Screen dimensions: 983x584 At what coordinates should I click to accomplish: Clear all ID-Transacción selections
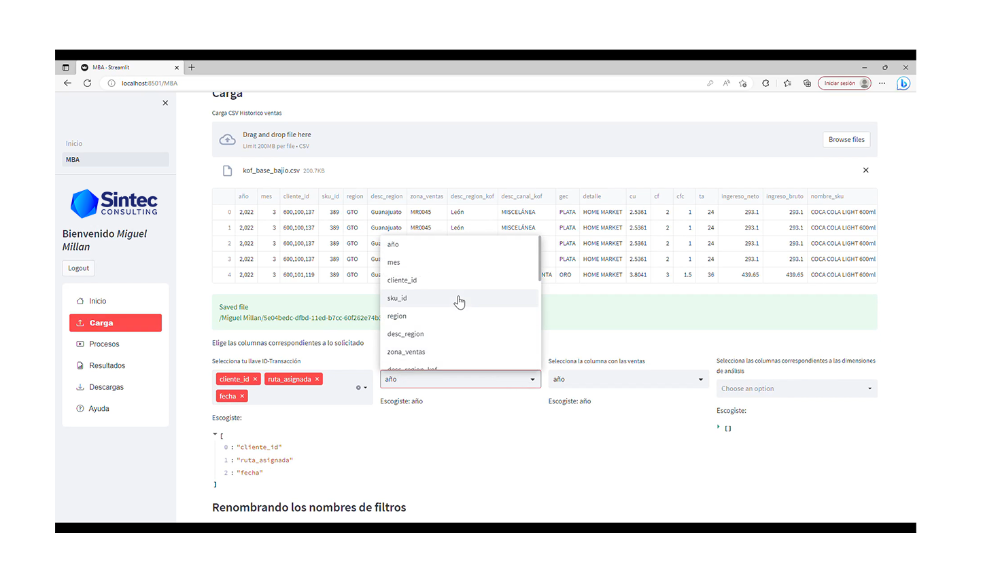tap(358, 388)
